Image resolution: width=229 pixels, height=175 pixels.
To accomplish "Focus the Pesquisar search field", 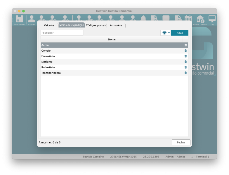I will point(62,33).
